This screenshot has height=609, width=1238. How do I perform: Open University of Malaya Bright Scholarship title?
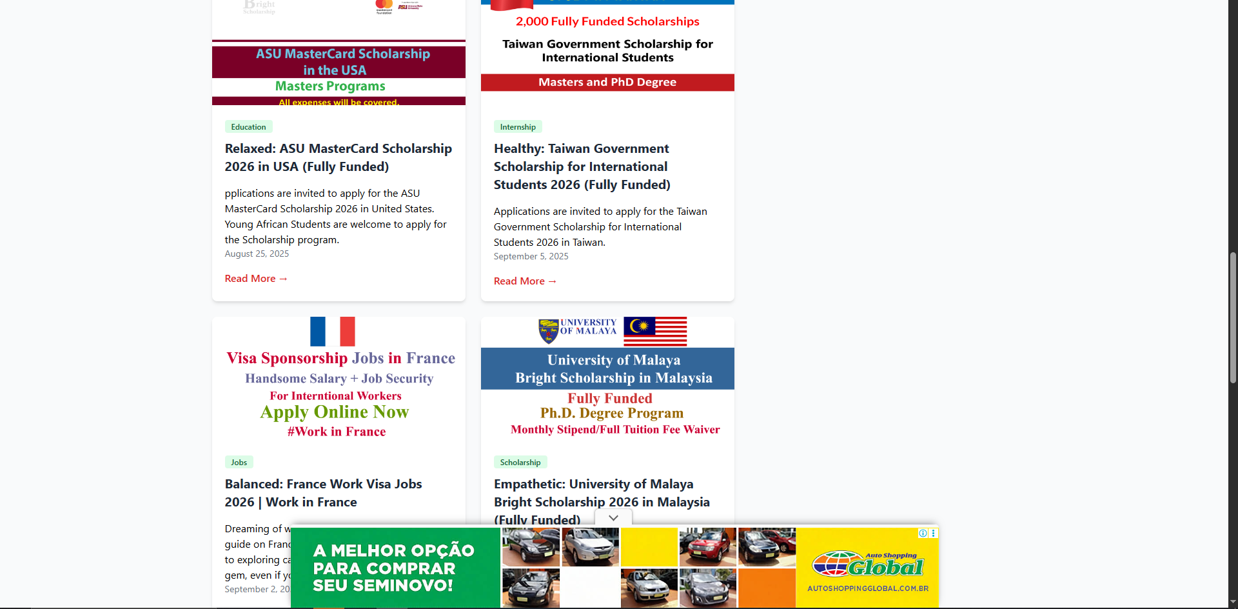coord(602,501)
